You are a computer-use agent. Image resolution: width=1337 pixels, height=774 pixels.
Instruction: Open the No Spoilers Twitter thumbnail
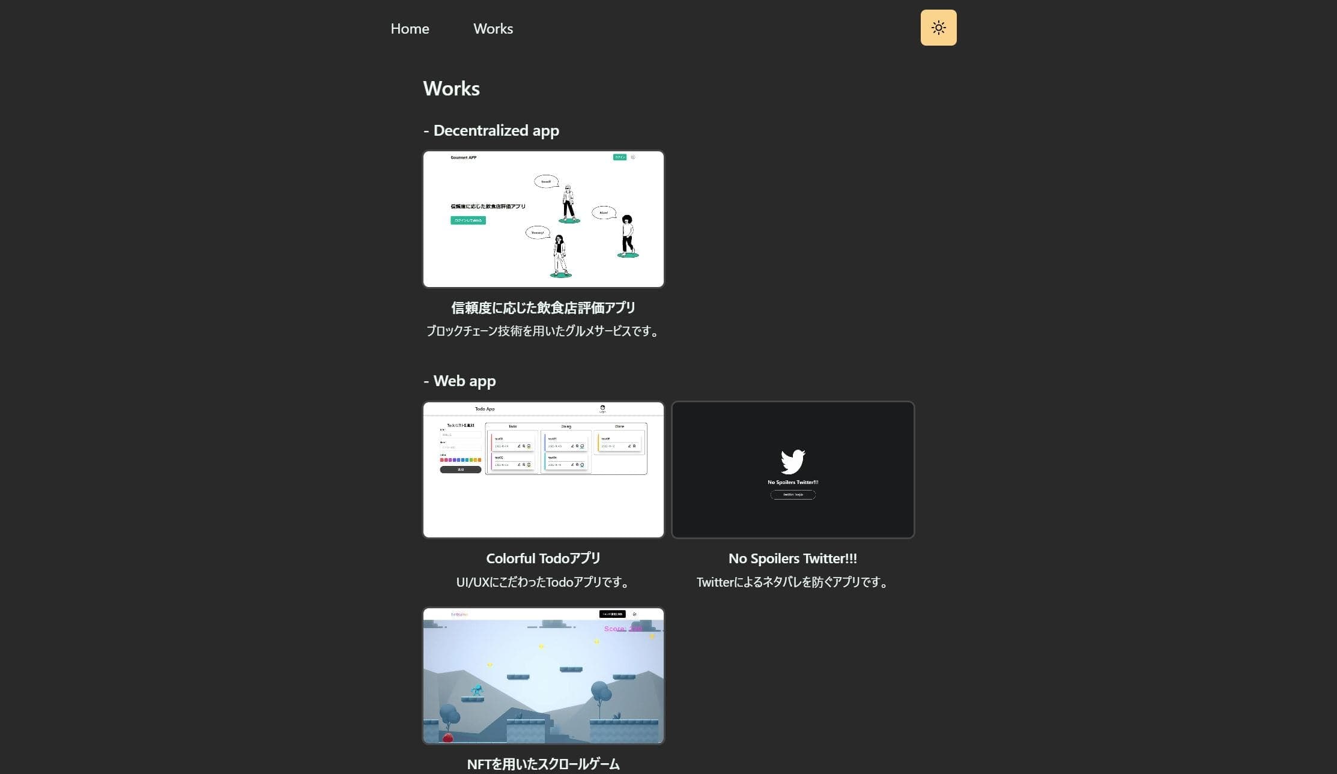pos(793,470)
